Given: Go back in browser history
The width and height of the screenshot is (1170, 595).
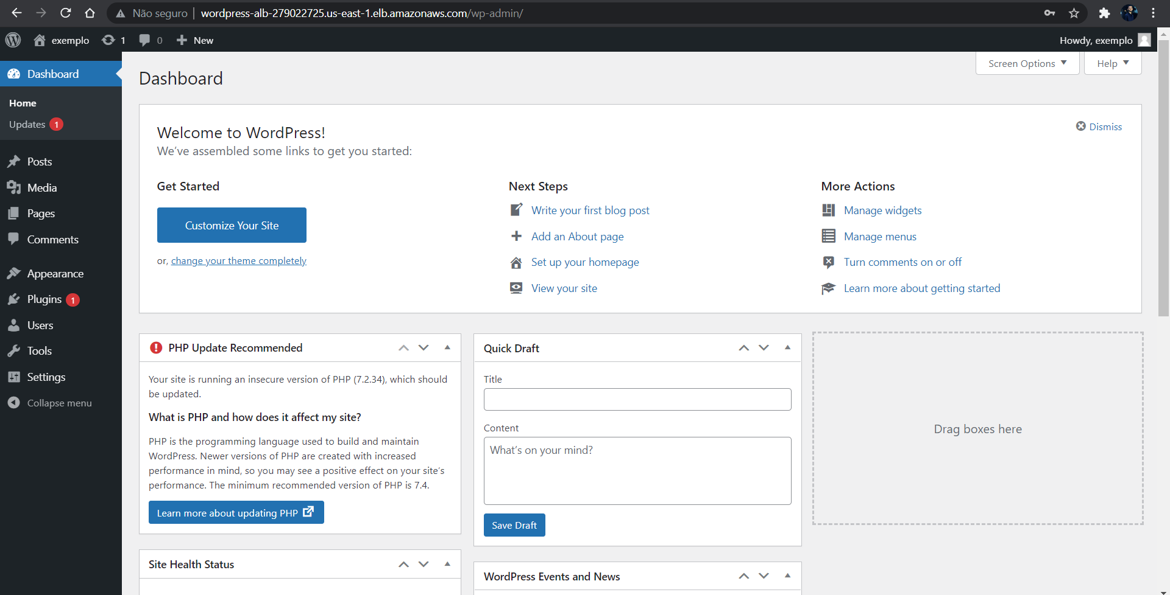Looking at the screenshot, I should pos(16,13).
